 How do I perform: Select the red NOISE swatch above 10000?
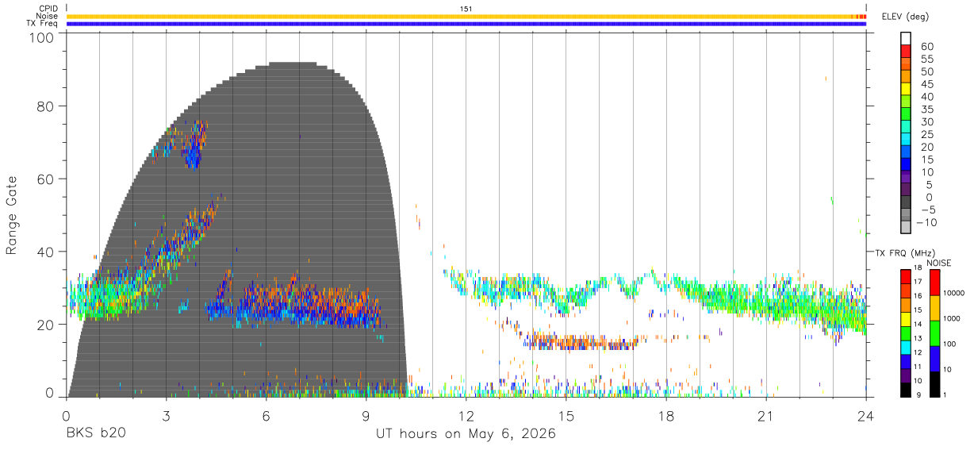pos(934,282)
